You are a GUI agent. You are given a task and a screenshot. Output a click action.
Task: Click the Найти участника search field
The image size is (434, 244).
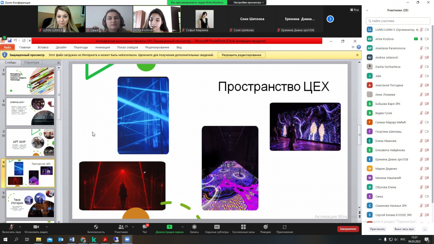[398, 21]
